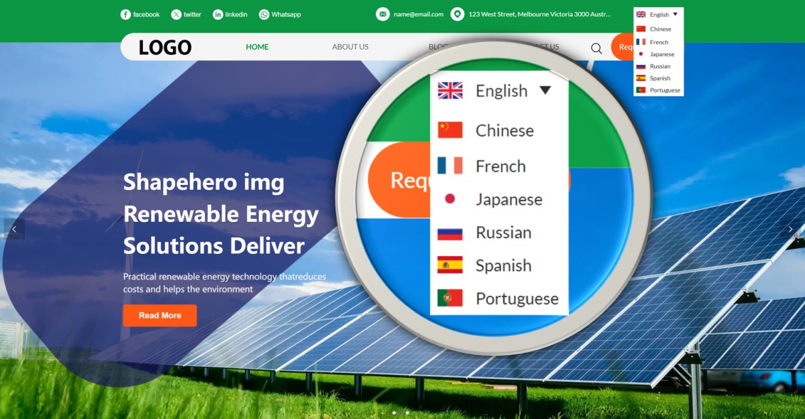This screenshot has height=419, width=805.
Task: Open the Twitter X social icon
Action: point(176,15)
